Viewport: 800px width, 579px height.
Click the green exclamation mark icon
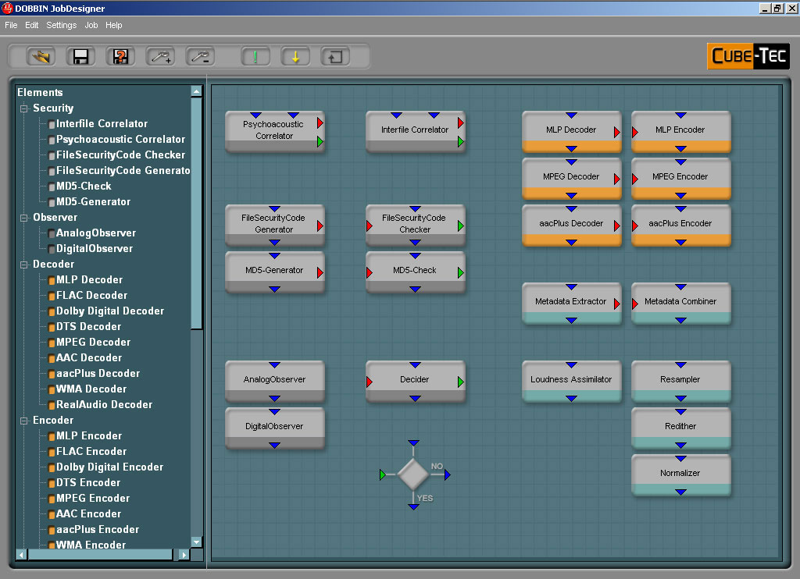tap(255, 56)
